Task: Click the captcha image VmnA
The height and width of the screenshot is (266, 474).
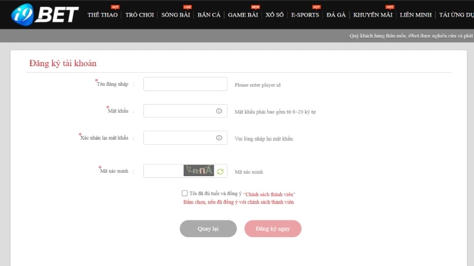Action: coord(198,171)
